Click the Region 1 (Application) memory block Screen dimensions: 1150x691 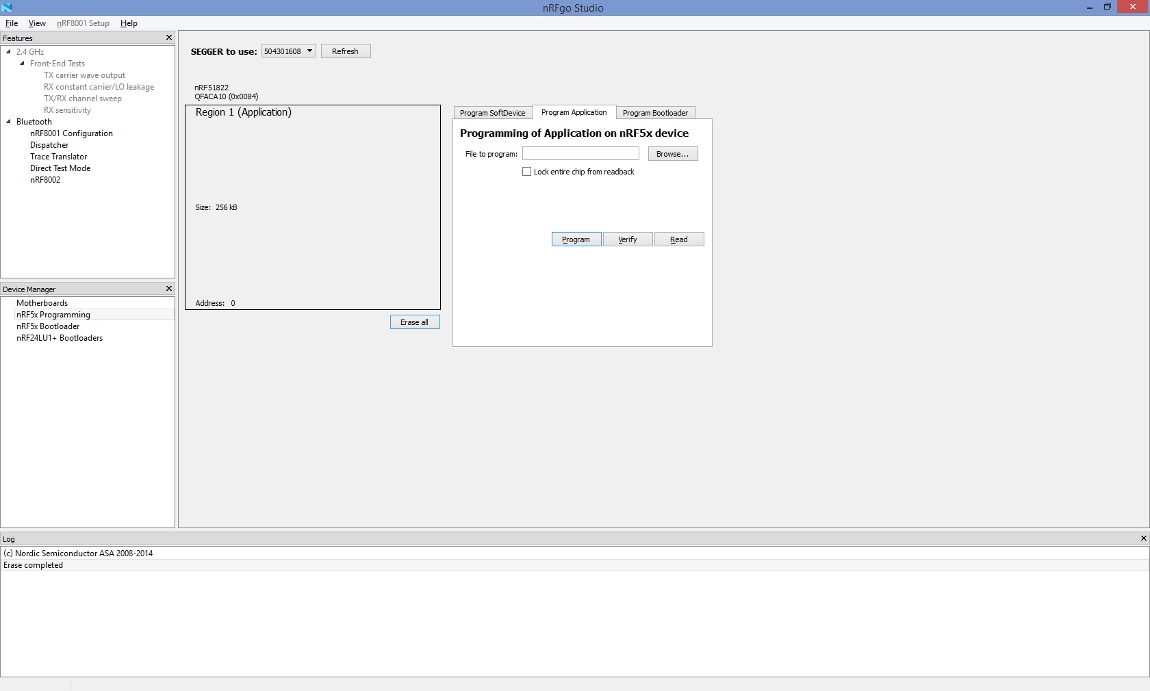[313, 207]
